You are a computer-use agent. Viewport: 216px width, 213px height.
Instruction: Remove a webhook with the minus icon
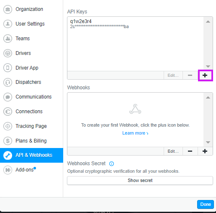(190, 151)
